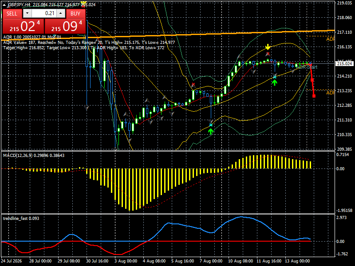Image resolution: width=355 pixels, height=266 pixels.
Task: Click the red BUY button
Action: (75, 14)
